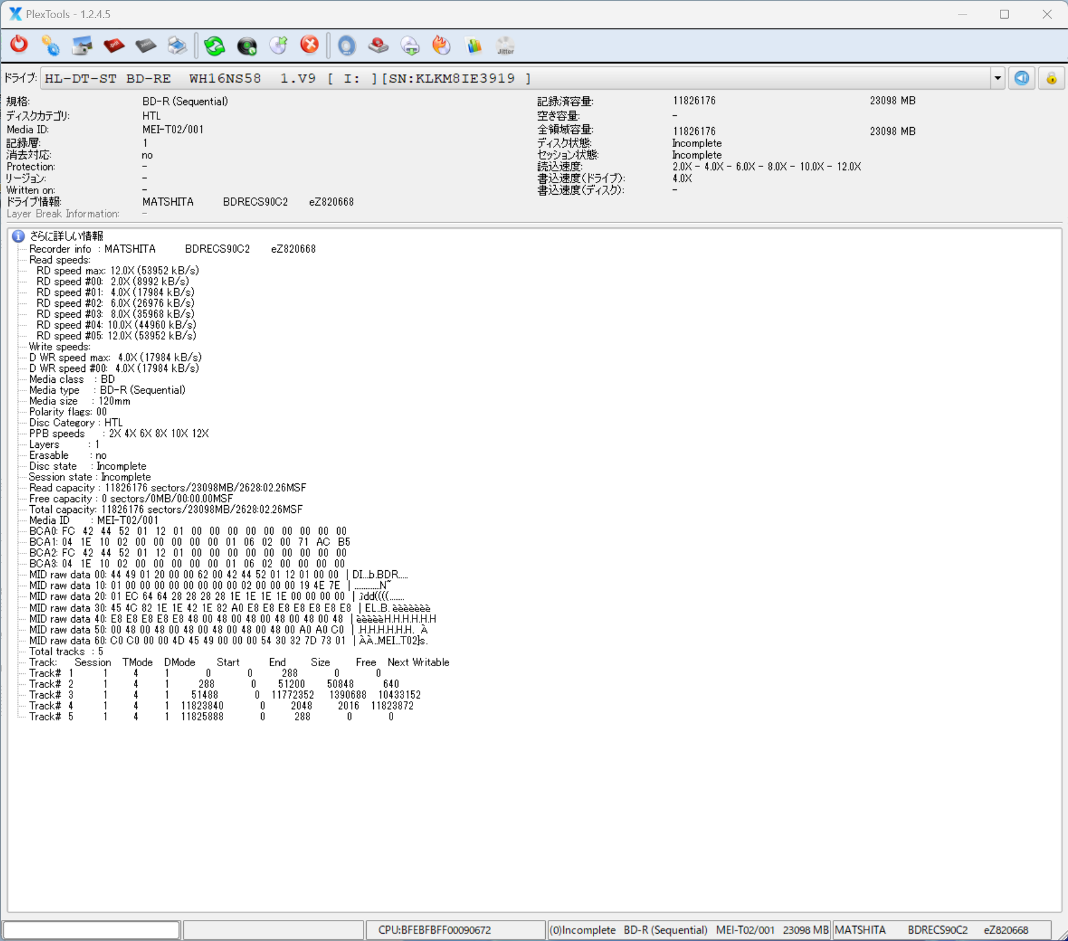Click the yellow lock icon button
This screenshot has width=1068, height=941.
pyautogui.click(x=1051, y=78)
